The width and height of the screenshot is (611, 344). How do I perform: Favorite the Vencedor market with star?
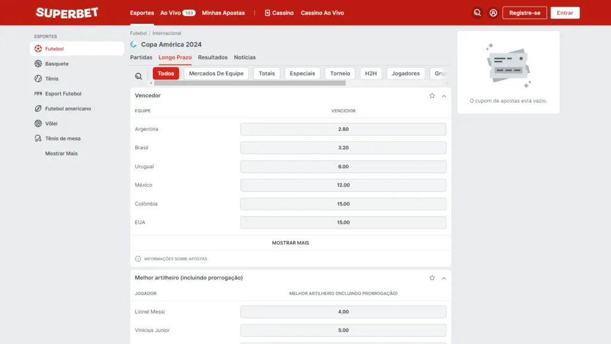(x=432, y=96)
